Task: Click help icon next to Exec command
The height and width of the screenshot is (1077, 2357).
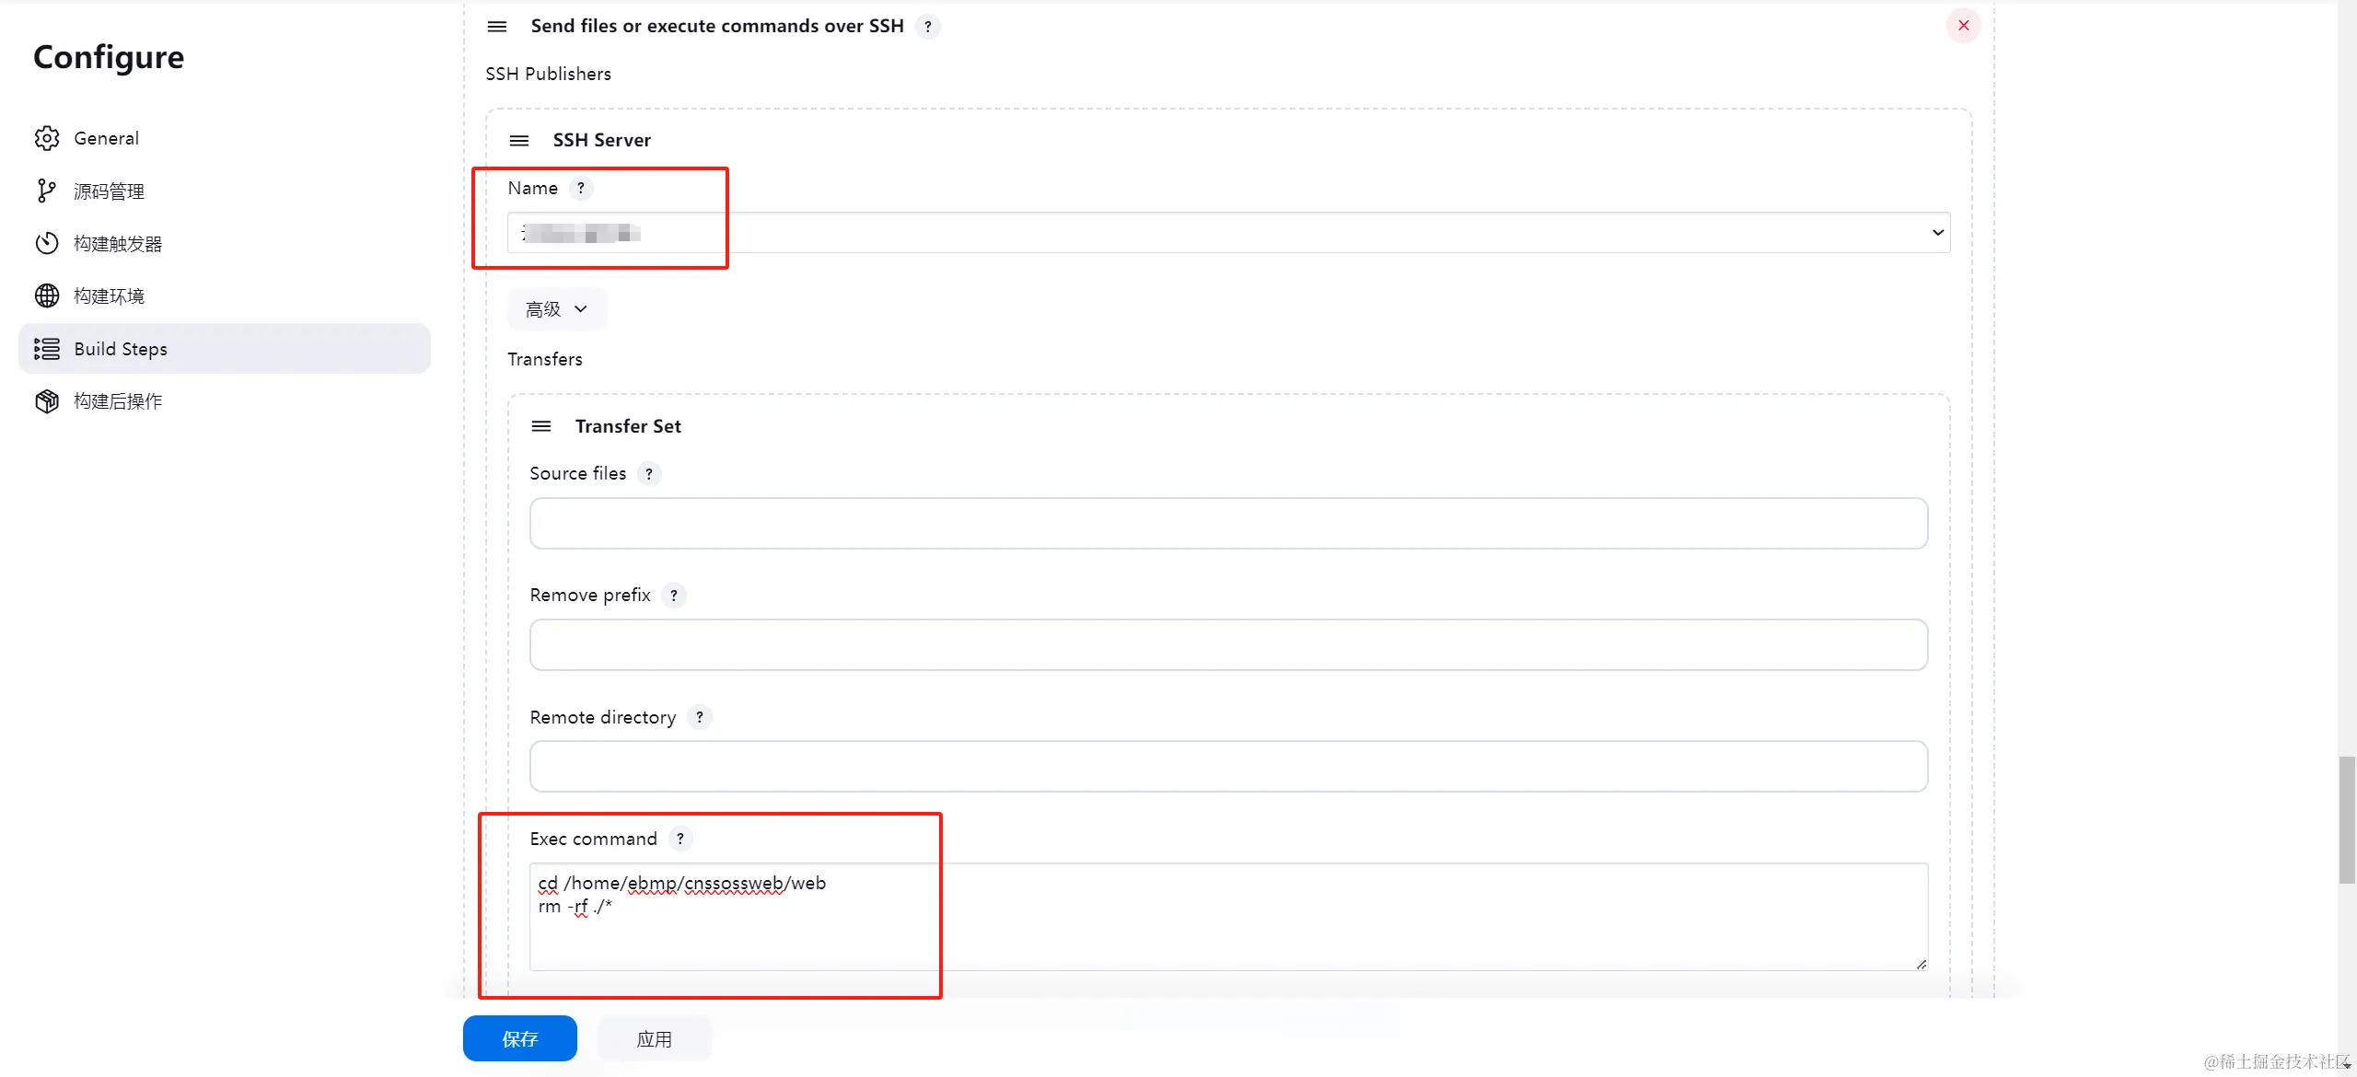Action: [x=680, y=839]
